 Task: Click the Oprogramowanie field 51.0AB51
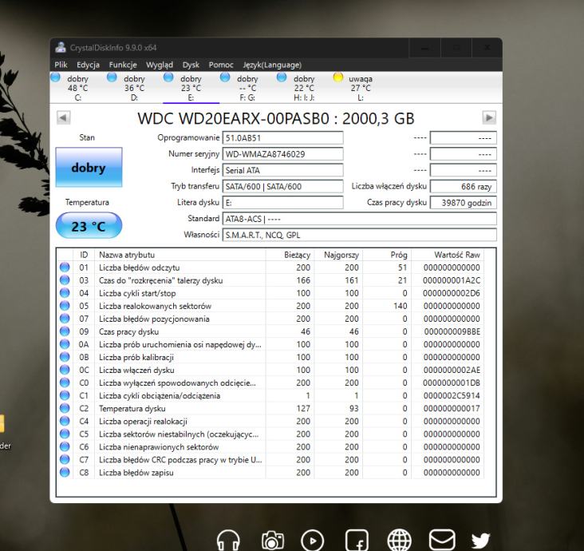(282, 138)
